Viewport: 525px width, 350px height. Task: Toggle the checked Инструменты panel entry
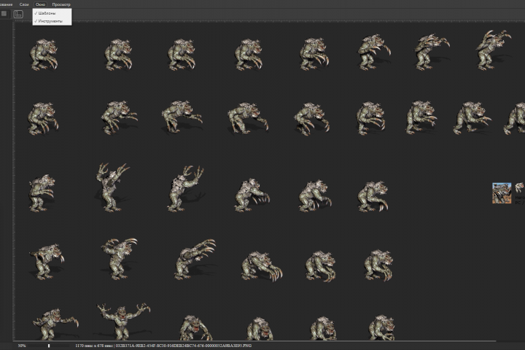(52, 21)
